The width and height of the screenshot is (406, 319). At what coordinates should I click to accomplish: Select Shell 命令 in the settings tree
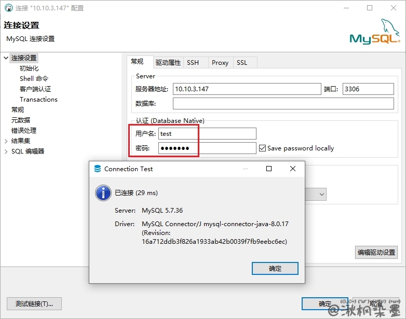[34, 79]
